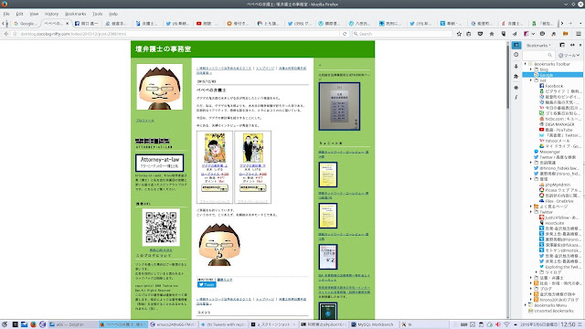The width and height of the screenshot is (585, 329).
Task: Click the back arrow navigation button
Action: pyautogui.click(x=6, y=34)
